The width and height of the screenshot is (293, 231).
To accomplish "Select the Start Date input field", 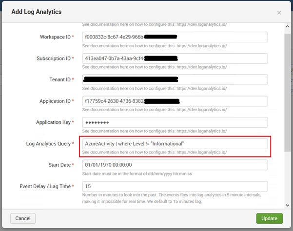I will pos(175,165).
